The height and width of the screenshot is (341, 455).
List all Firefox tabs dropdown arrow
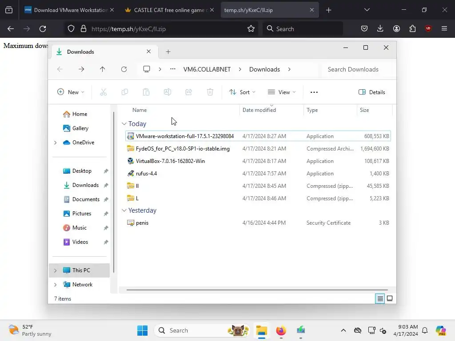coord(367,10)
